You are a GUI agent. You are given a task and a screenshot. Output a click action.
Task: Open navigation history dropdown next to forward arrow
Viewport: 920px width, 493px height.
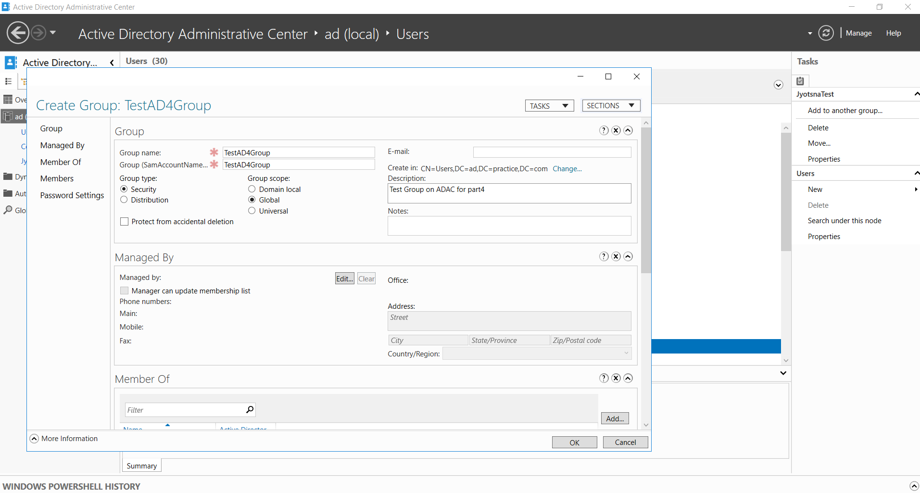[53, 33]
